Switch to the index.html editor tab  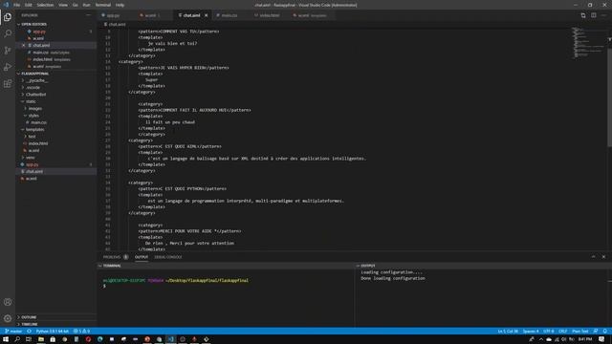click(x=270, y=15)
